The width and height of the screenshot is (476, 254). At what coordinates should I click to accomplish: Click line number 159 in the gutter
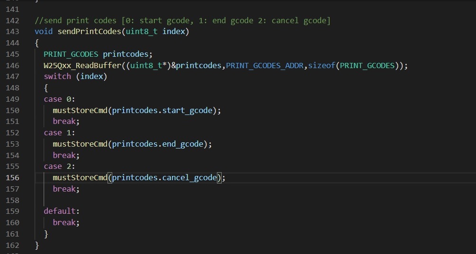(12, 211)
